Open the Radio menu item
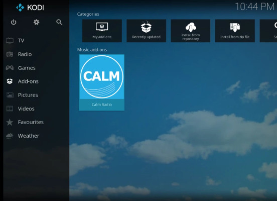The height and width of the screenshot is (201, 277). pyautogui.click(x=25, y=54)
